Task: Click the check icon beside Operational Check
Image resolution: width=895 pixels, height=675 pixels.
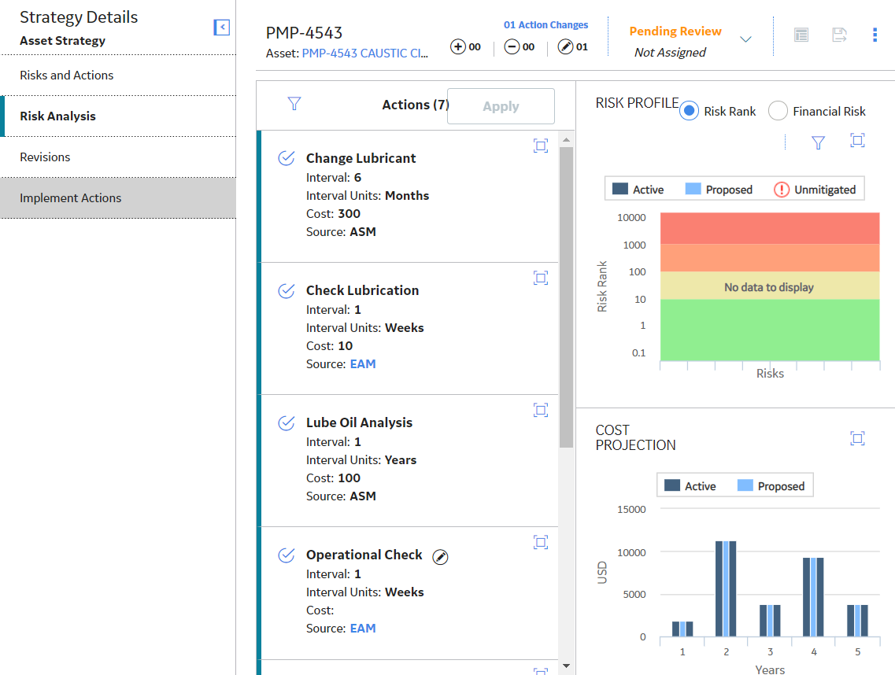Action: point(286,555)
